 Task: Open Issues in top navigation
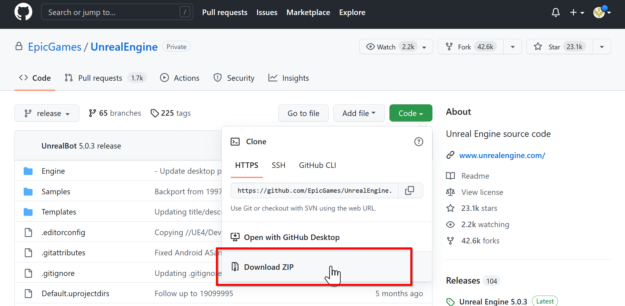(x=267, y=12)
